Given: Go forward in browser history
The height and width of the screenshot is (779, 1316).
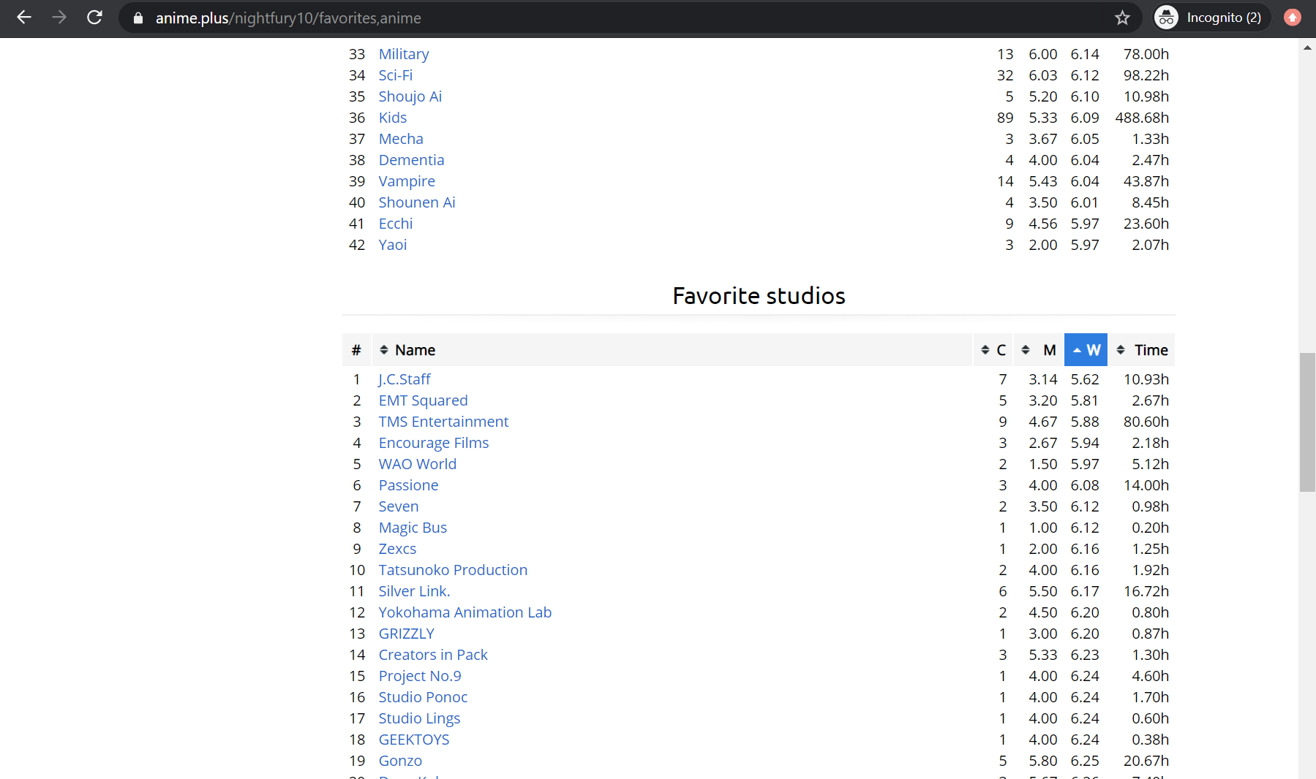Looking at the screenshot, I should [x=59, y=18].
